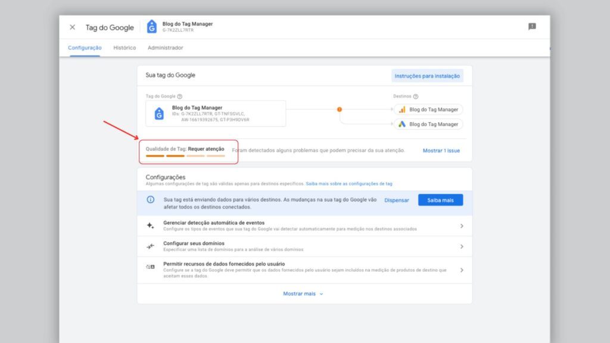Image resolution: width=610 pixels, height=343 pixels.
Task: Click the sparkle icon for automatic event detection
Action: tap(150, 226)
